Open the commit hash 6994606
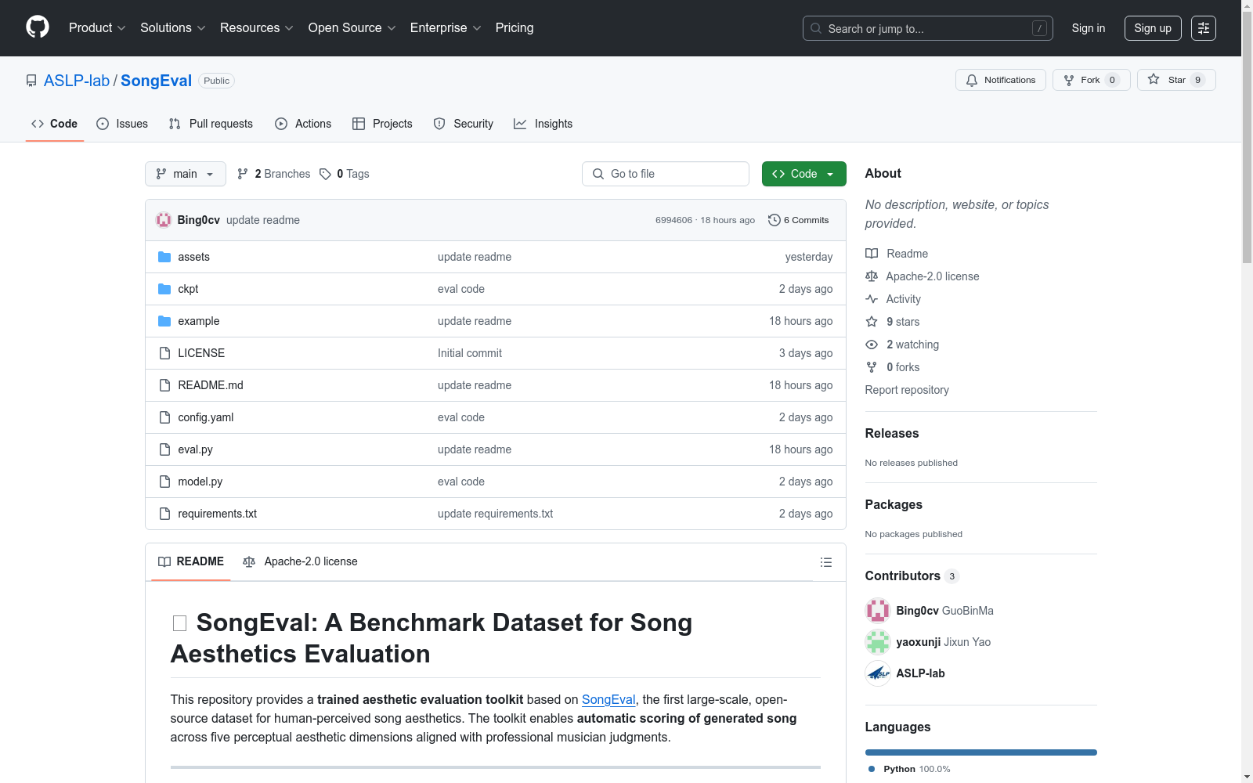Image resolution: width=1253 pixels, height=783 pixels. [x=673, y=220]
